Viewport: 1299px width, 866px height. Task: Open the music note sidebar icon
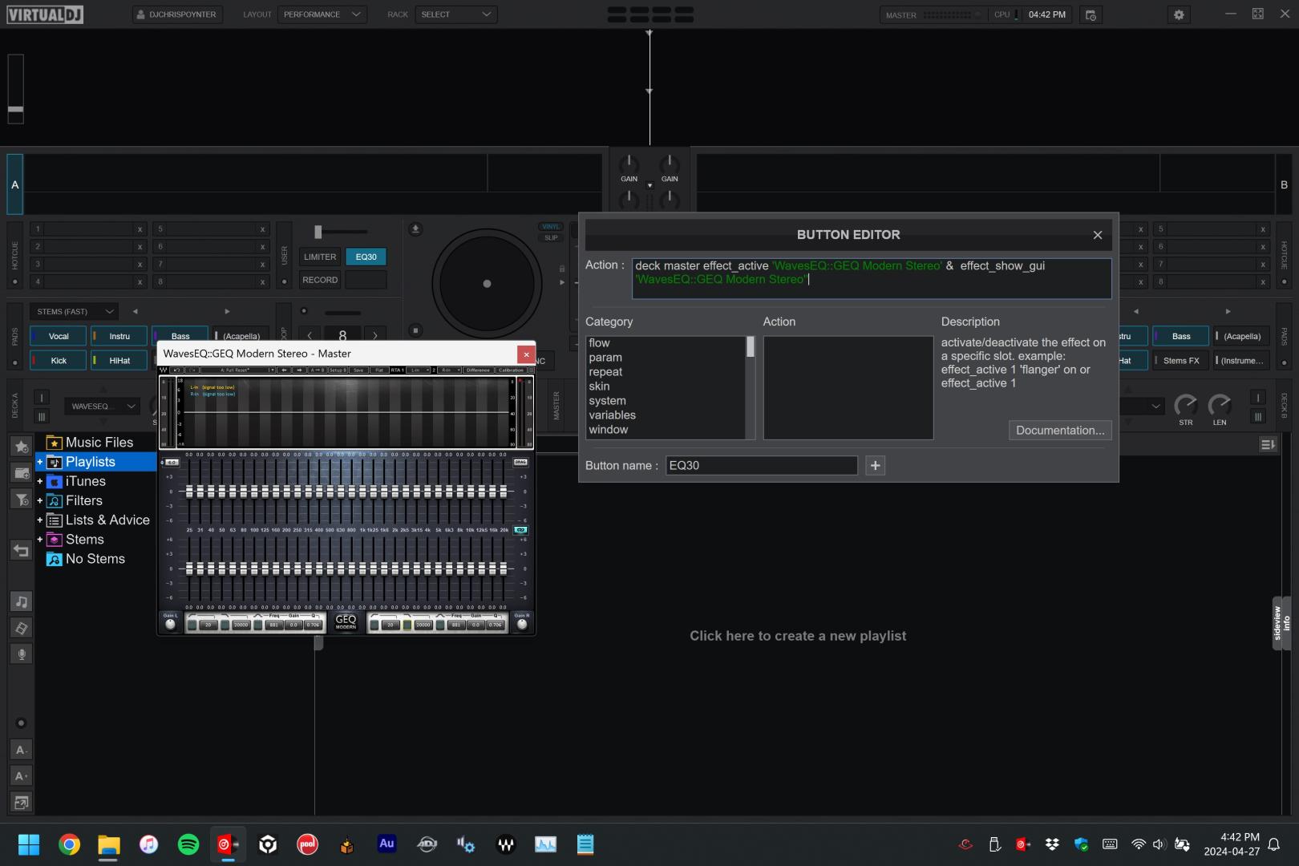coord(22,601)
